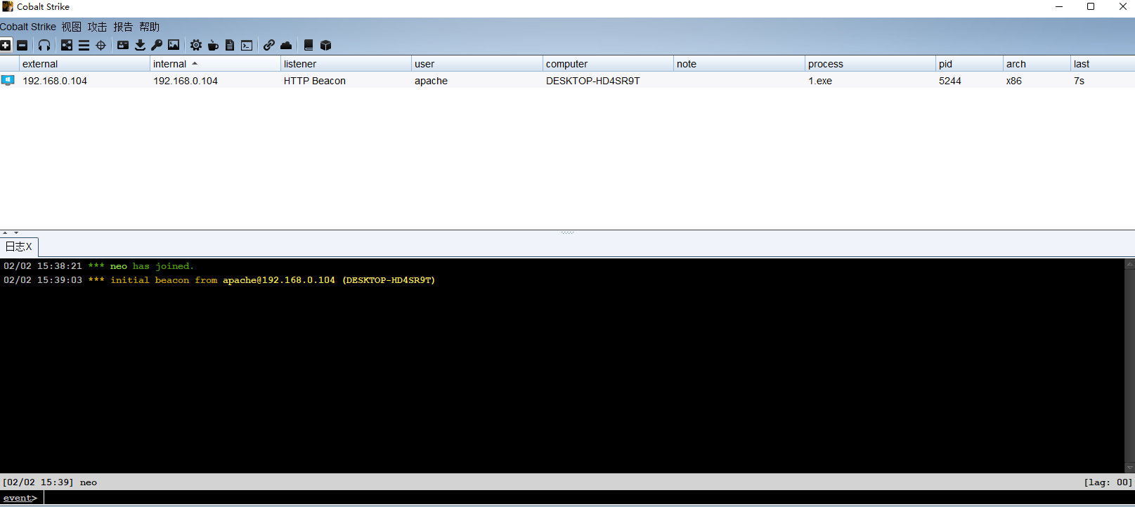Click the 'neo has joined' log line
This screenshot has height=507, width=1135.
click(98, 266)
